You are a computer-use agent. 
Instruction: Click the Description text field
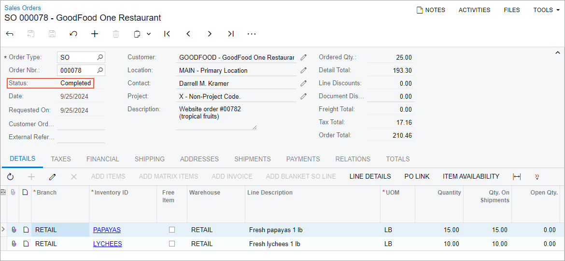[x=216, y=117]
